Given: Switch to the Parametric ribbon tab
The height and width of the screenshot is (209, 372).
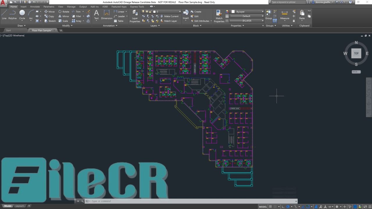Looking at the screenshot, I should coord(49,7).
